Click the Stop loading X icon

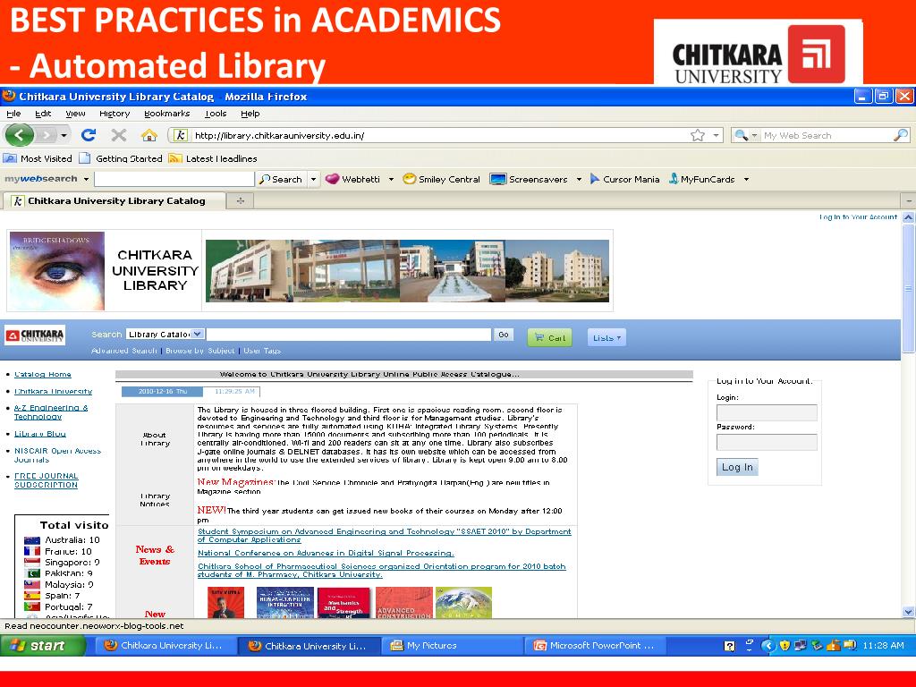click(x=119, y=136)
